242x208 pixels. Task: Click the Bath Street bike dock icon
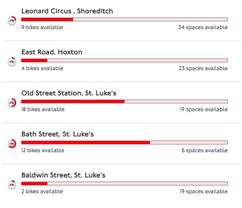pos(12,144)
